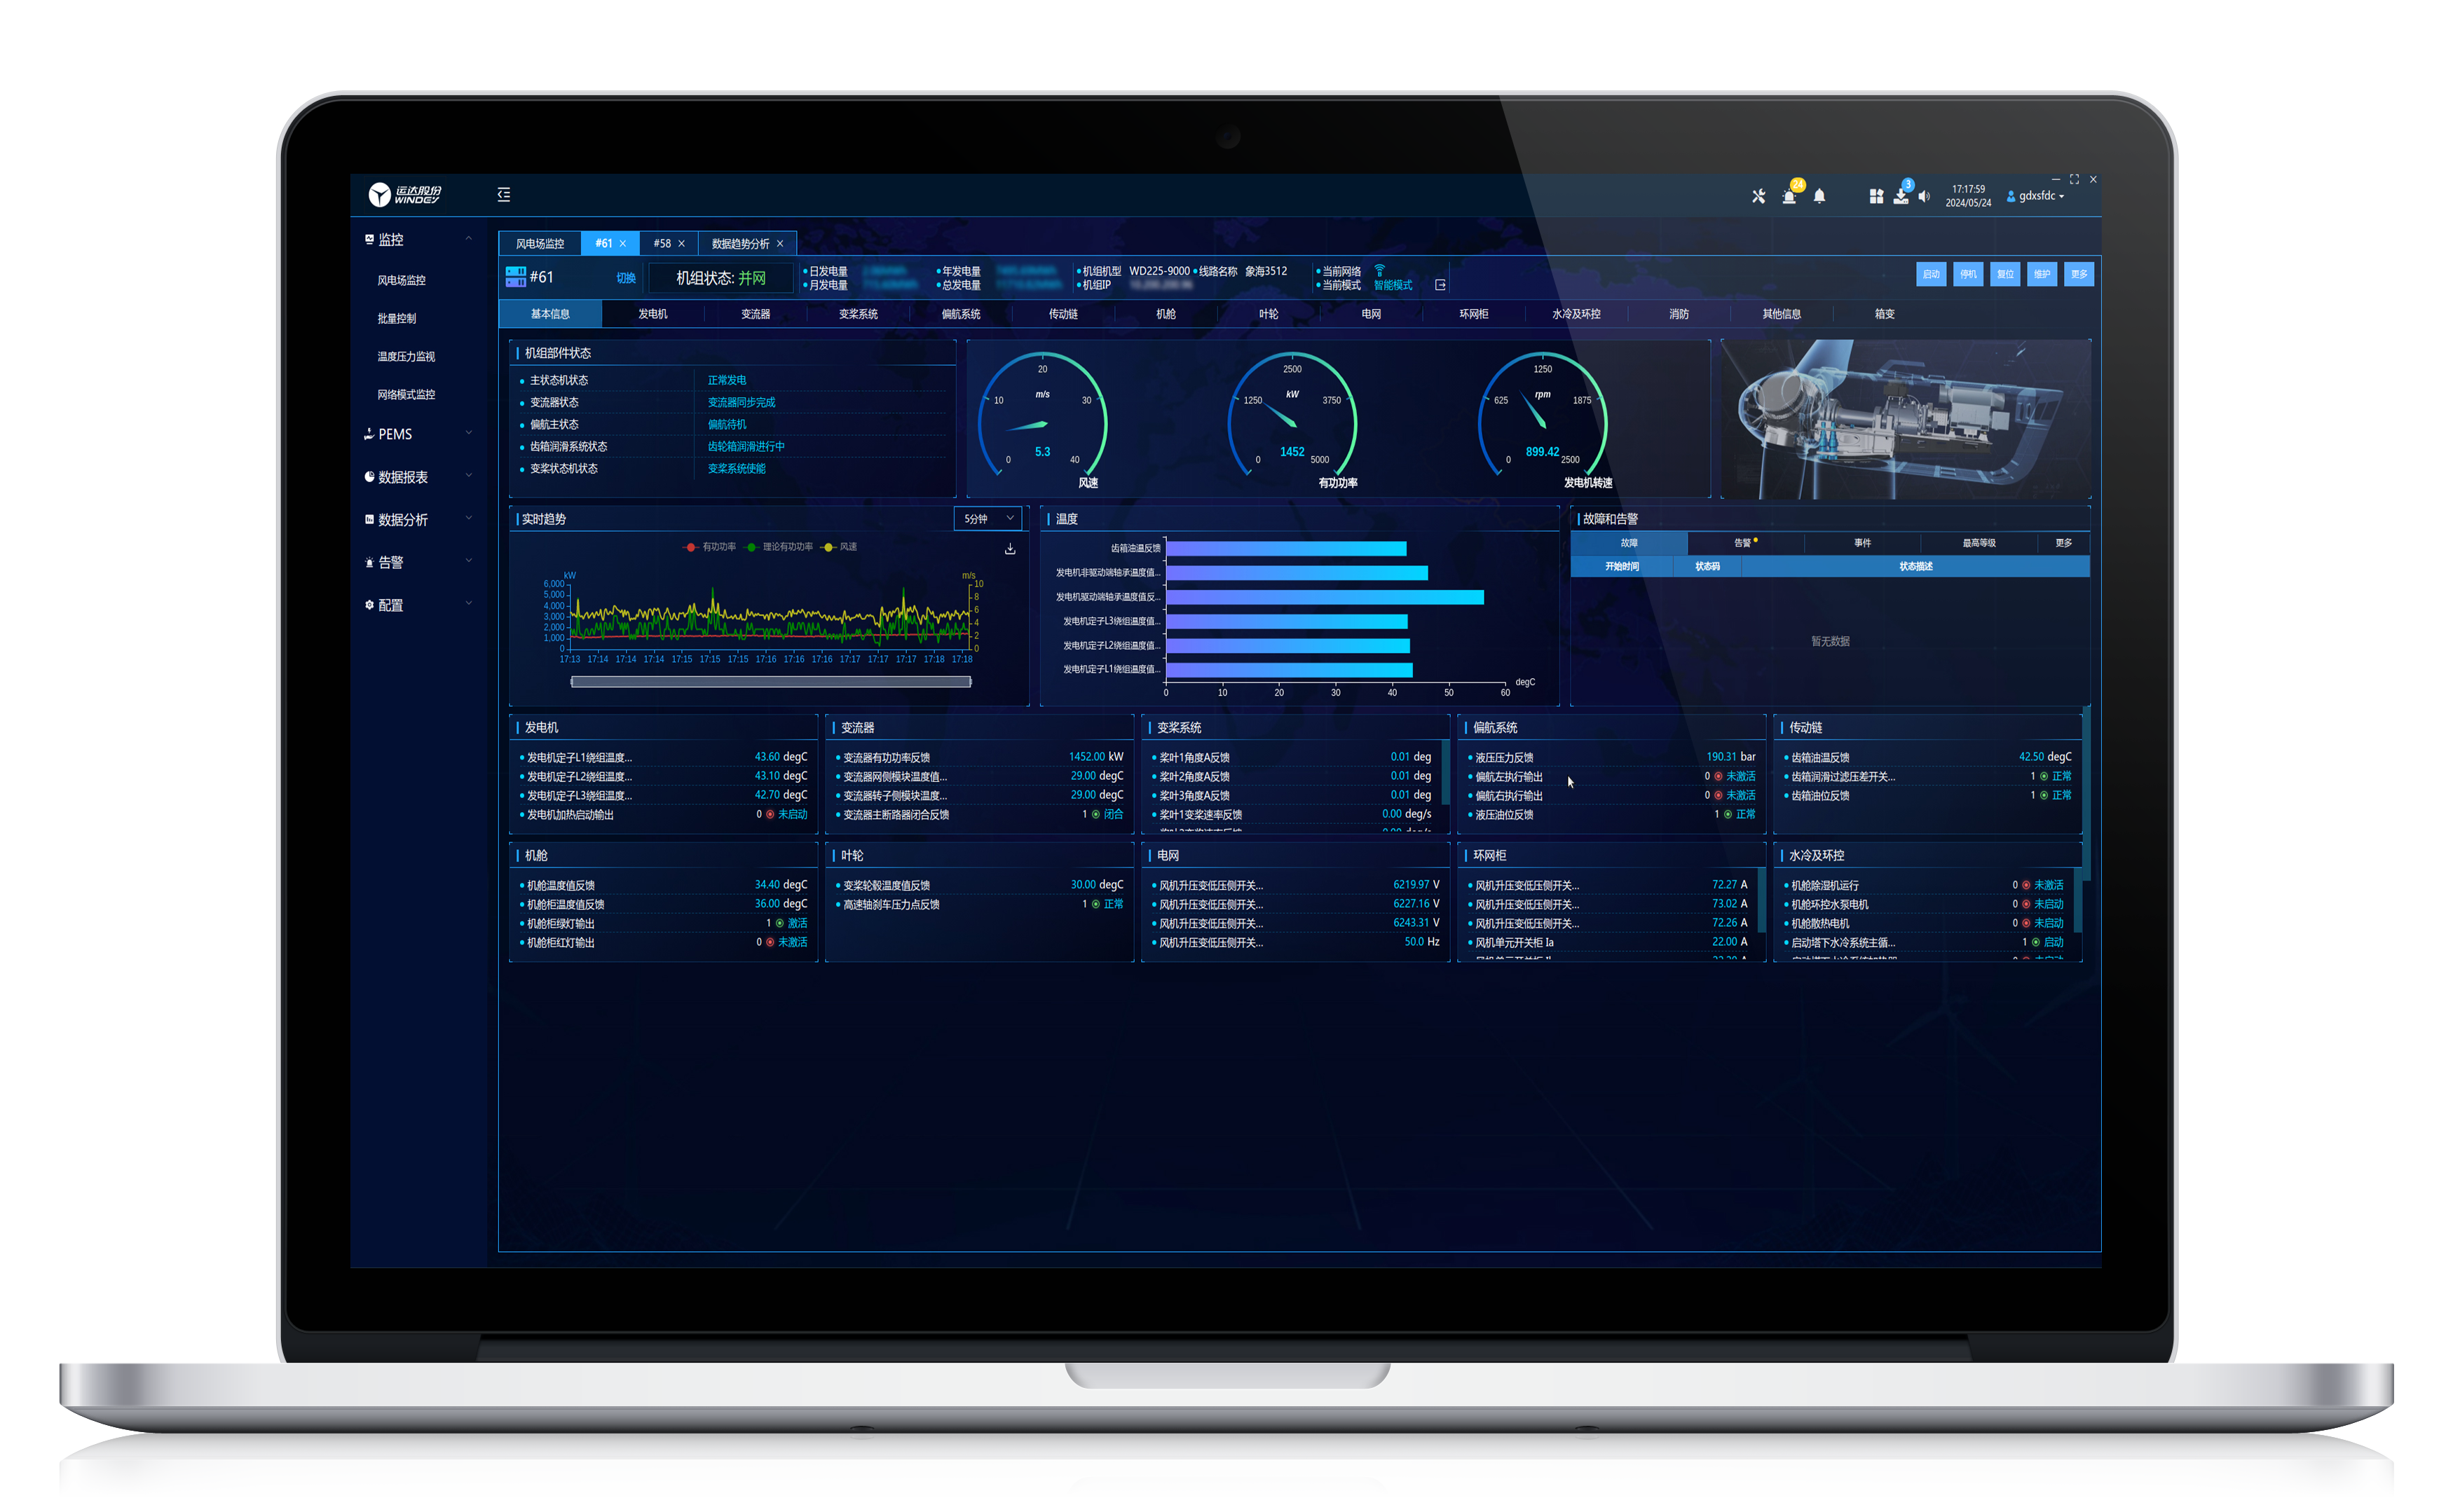Mute the alarm sound speaker icon
Image resolution: width=2453 pixels, height=1512 pixels.
coord(1924,197)
